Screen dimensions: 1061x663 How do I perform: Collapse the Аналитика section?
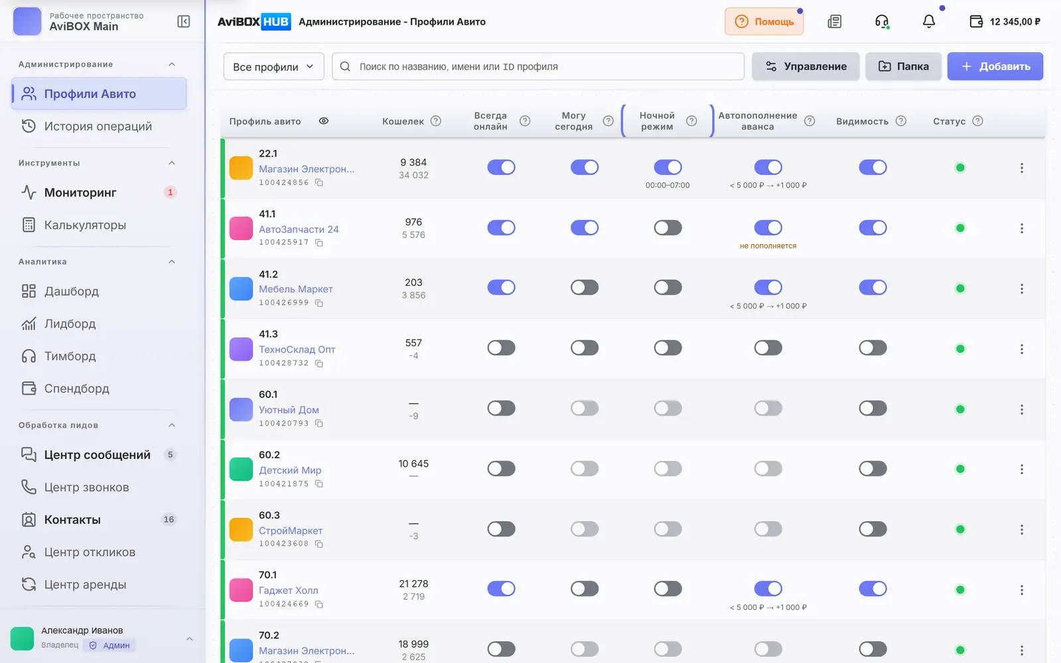pos(172,262)
